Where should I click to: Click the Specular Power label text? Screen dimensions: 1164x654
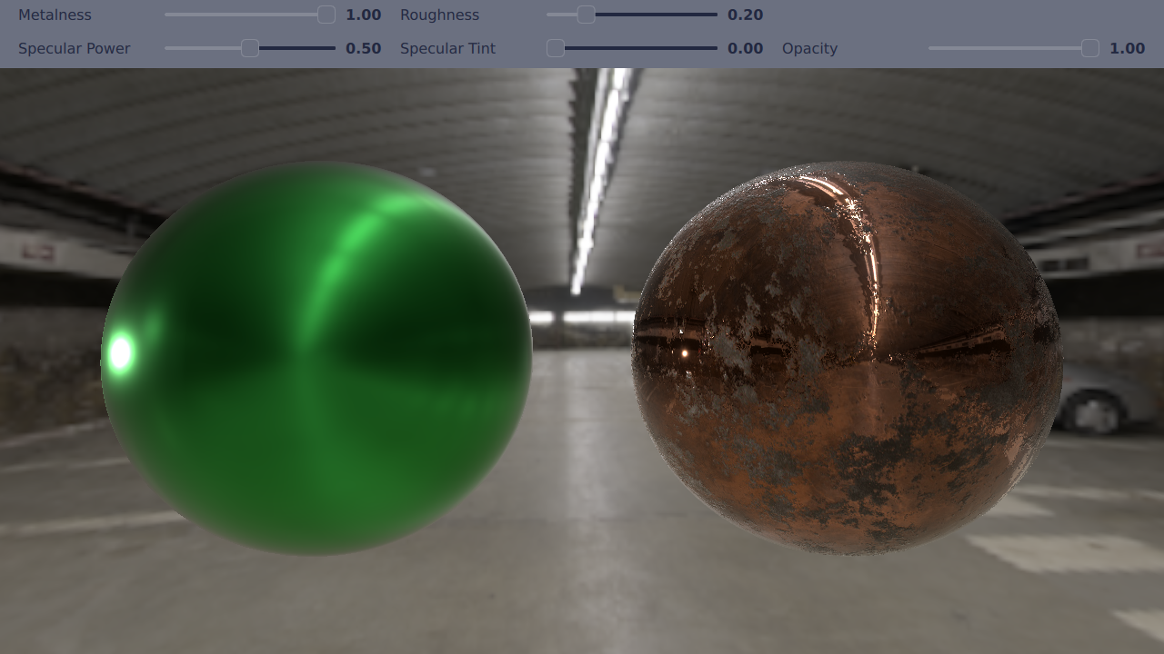click(x=75, y=48)
